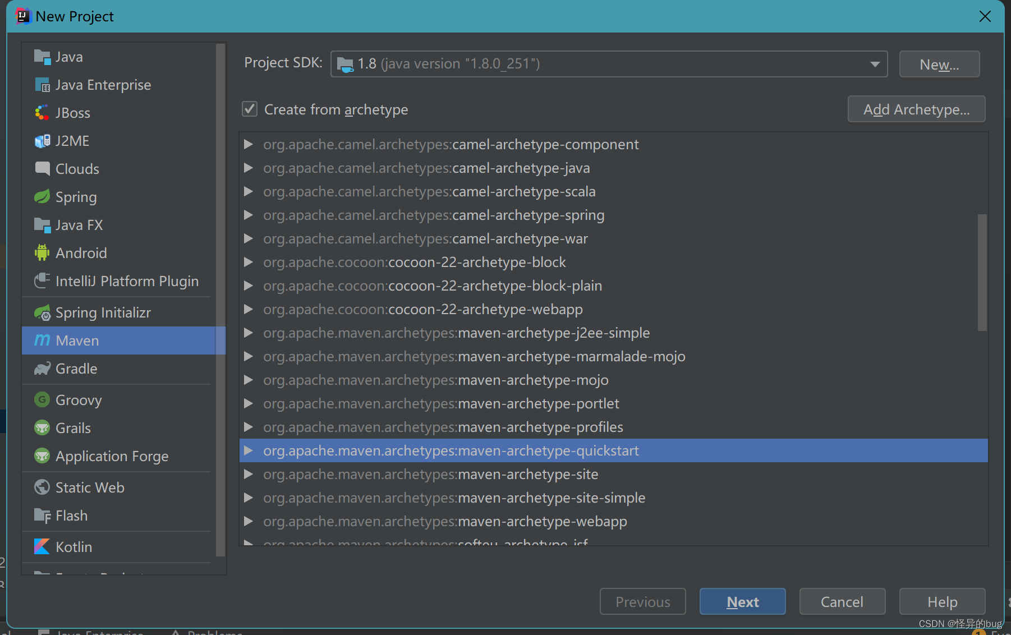Screen dimensions: 1011x635
Task: Expand maven-archetype-site-simple node
Action: (248, 498)
